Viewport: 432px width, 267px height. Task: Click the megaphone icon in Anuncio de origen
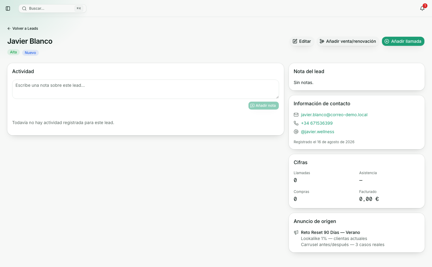(x=296, y=232)
